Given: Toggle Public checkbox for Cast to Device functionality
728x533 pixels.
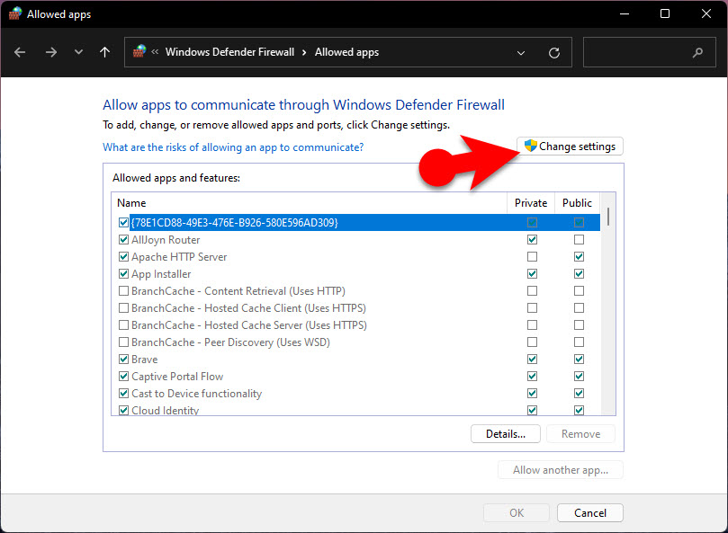Looking at the screenshot, I should point(579,394).
